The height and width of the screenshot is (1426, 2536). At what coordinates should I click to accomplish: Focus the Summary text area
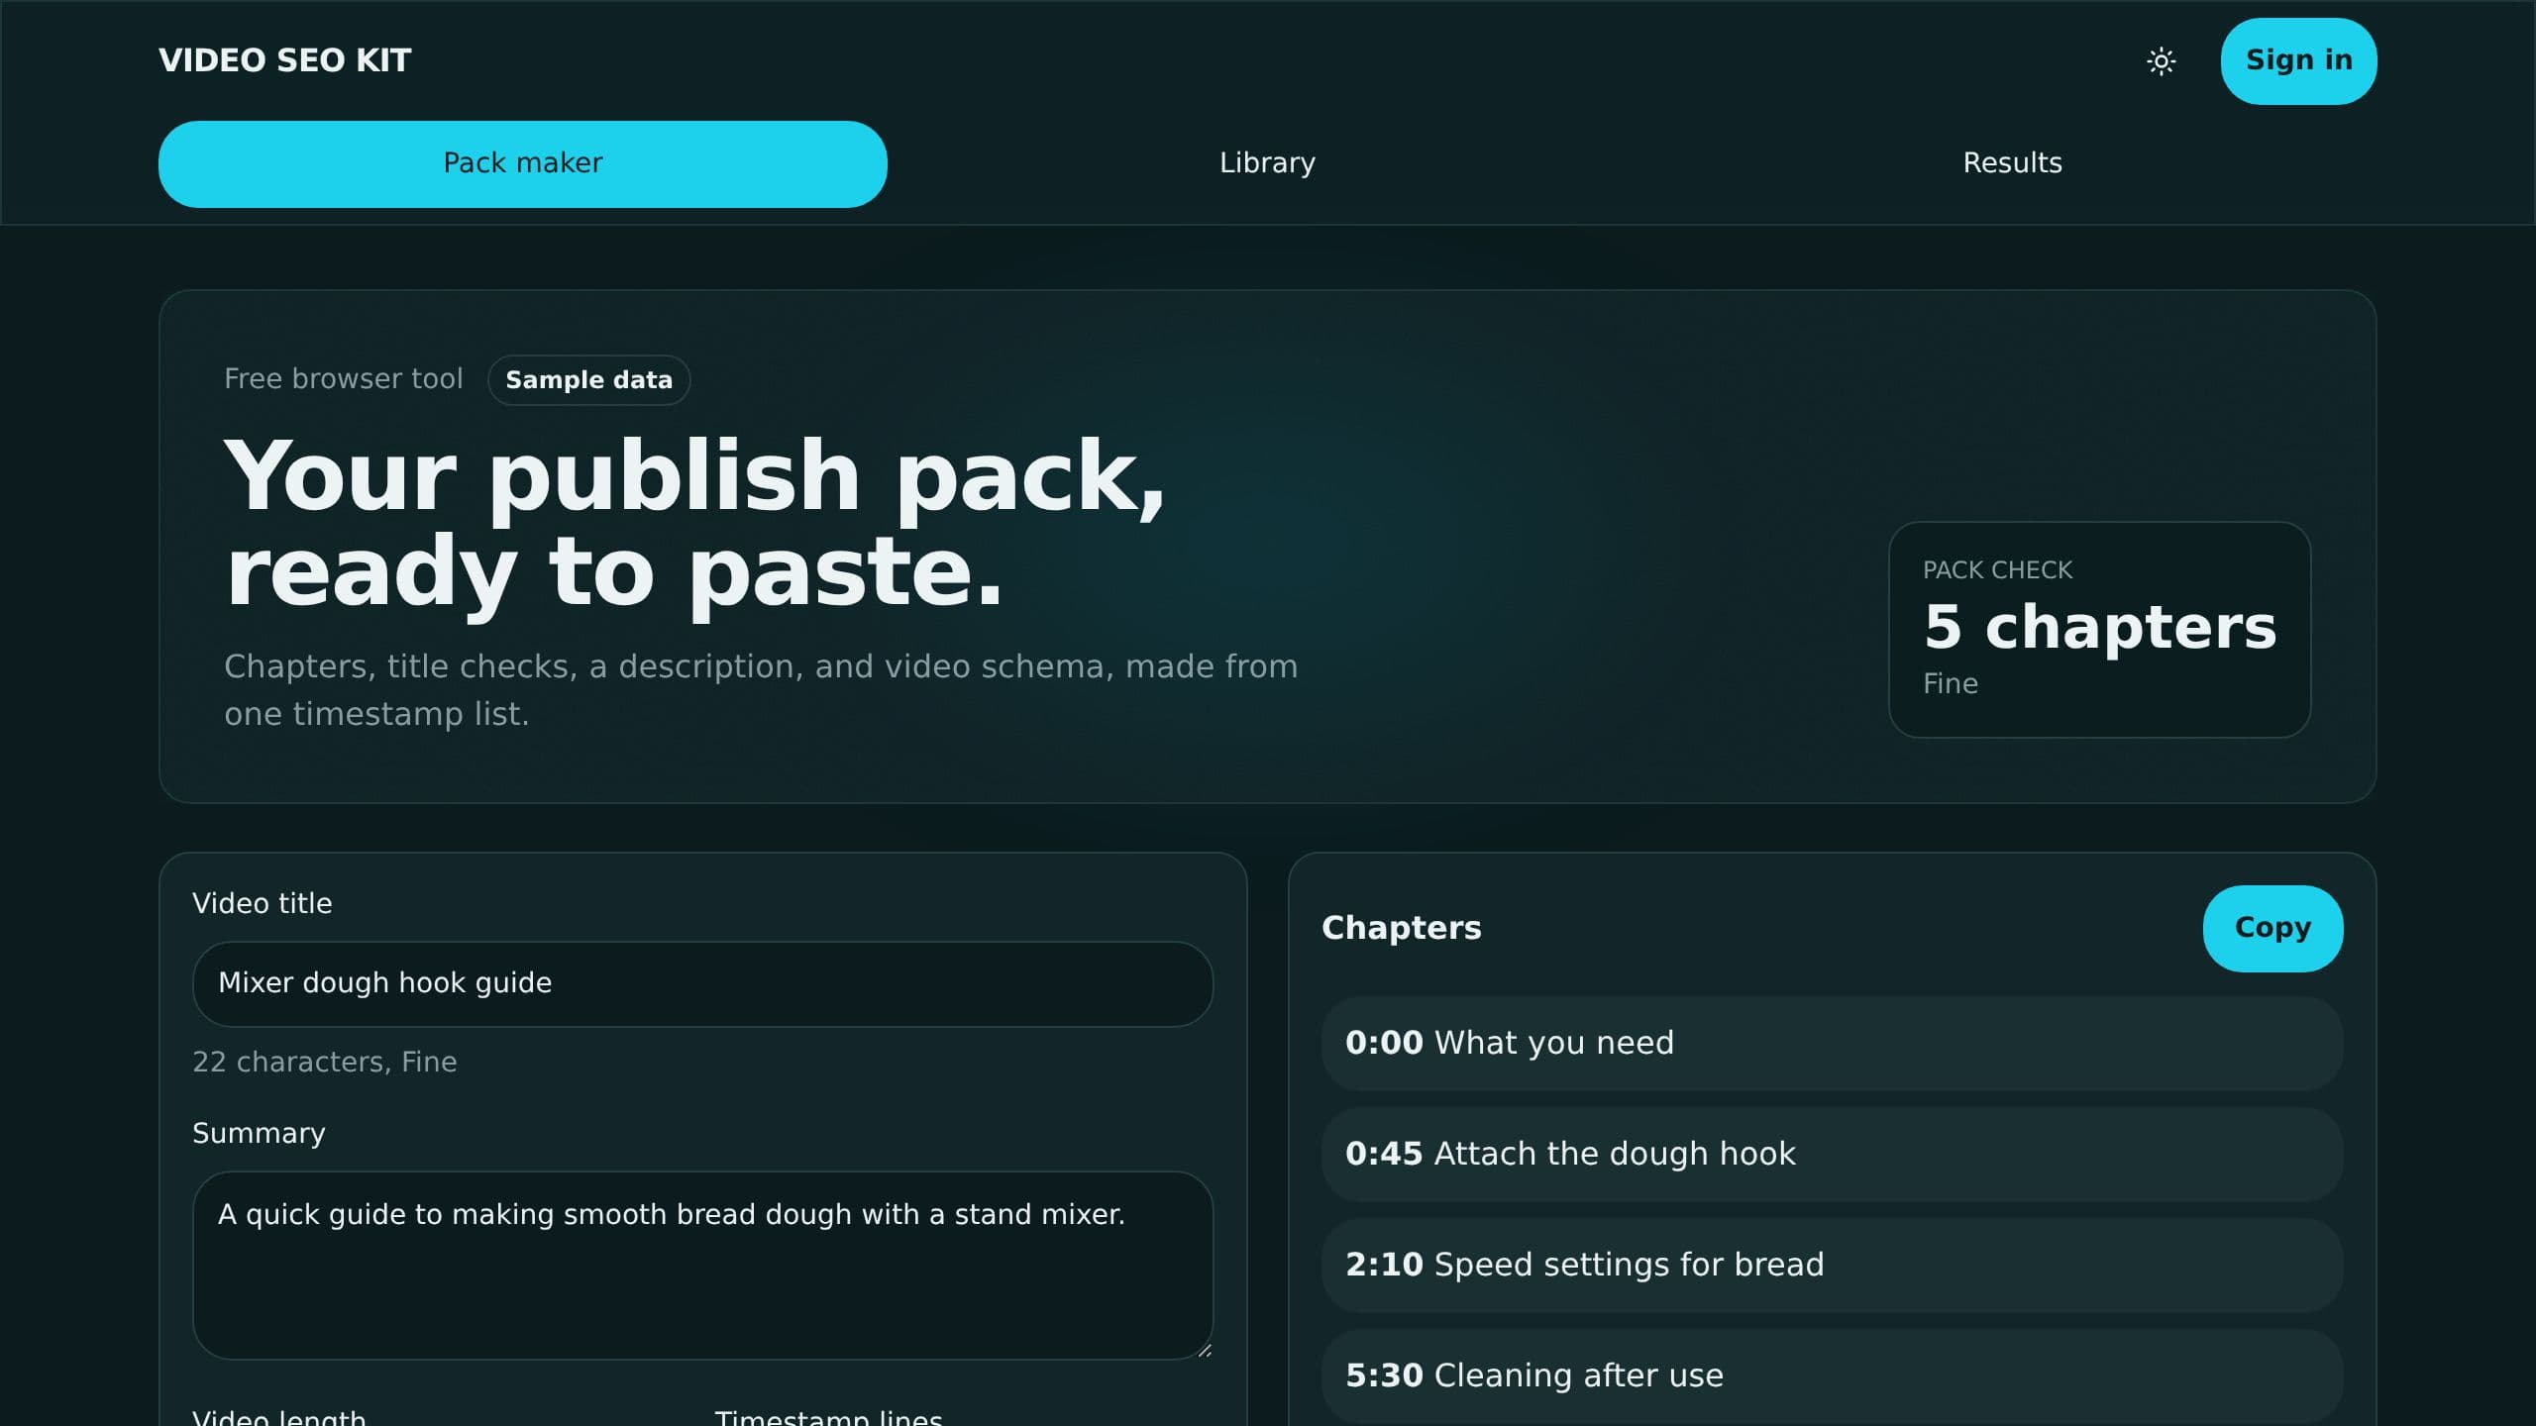[x=702, y=1266]
